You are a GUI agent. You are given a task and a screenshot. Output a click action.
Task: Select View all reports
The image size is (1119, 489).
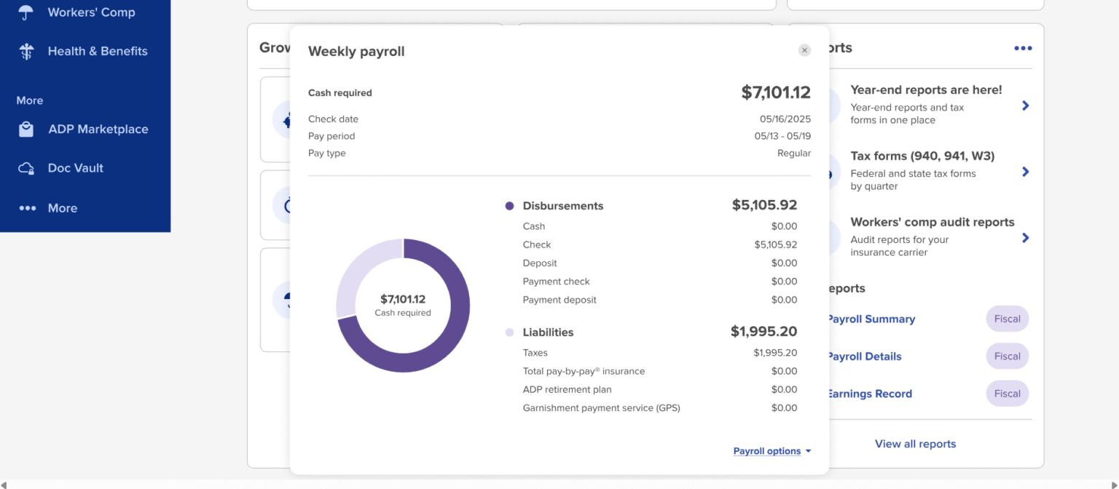tap(915, 444)
